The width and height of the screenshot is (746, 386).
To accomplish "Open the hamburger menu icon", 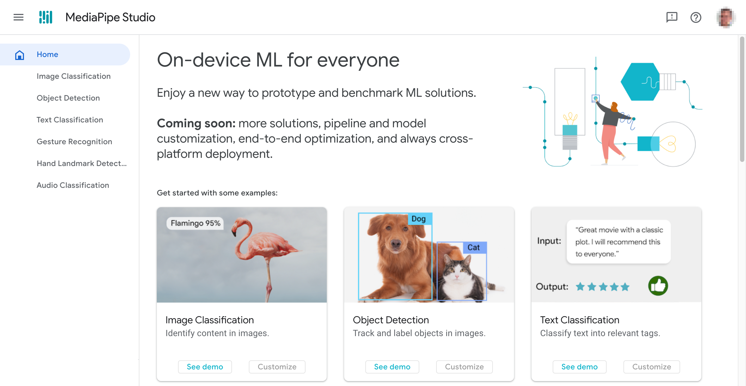I will pyautogui.click(x=18, y=17).
